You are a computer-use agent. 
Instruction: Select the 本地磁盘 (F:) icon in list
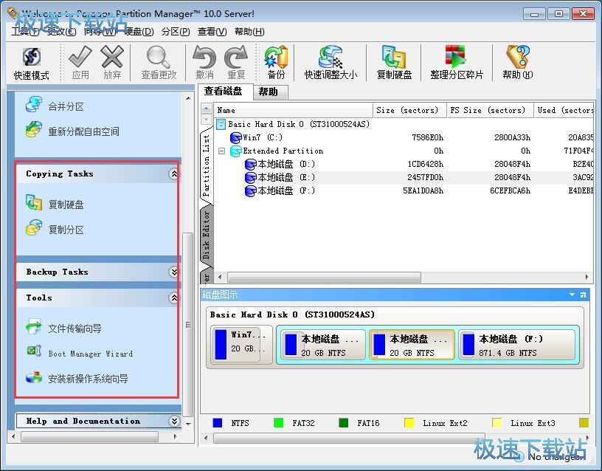[250, 190]
